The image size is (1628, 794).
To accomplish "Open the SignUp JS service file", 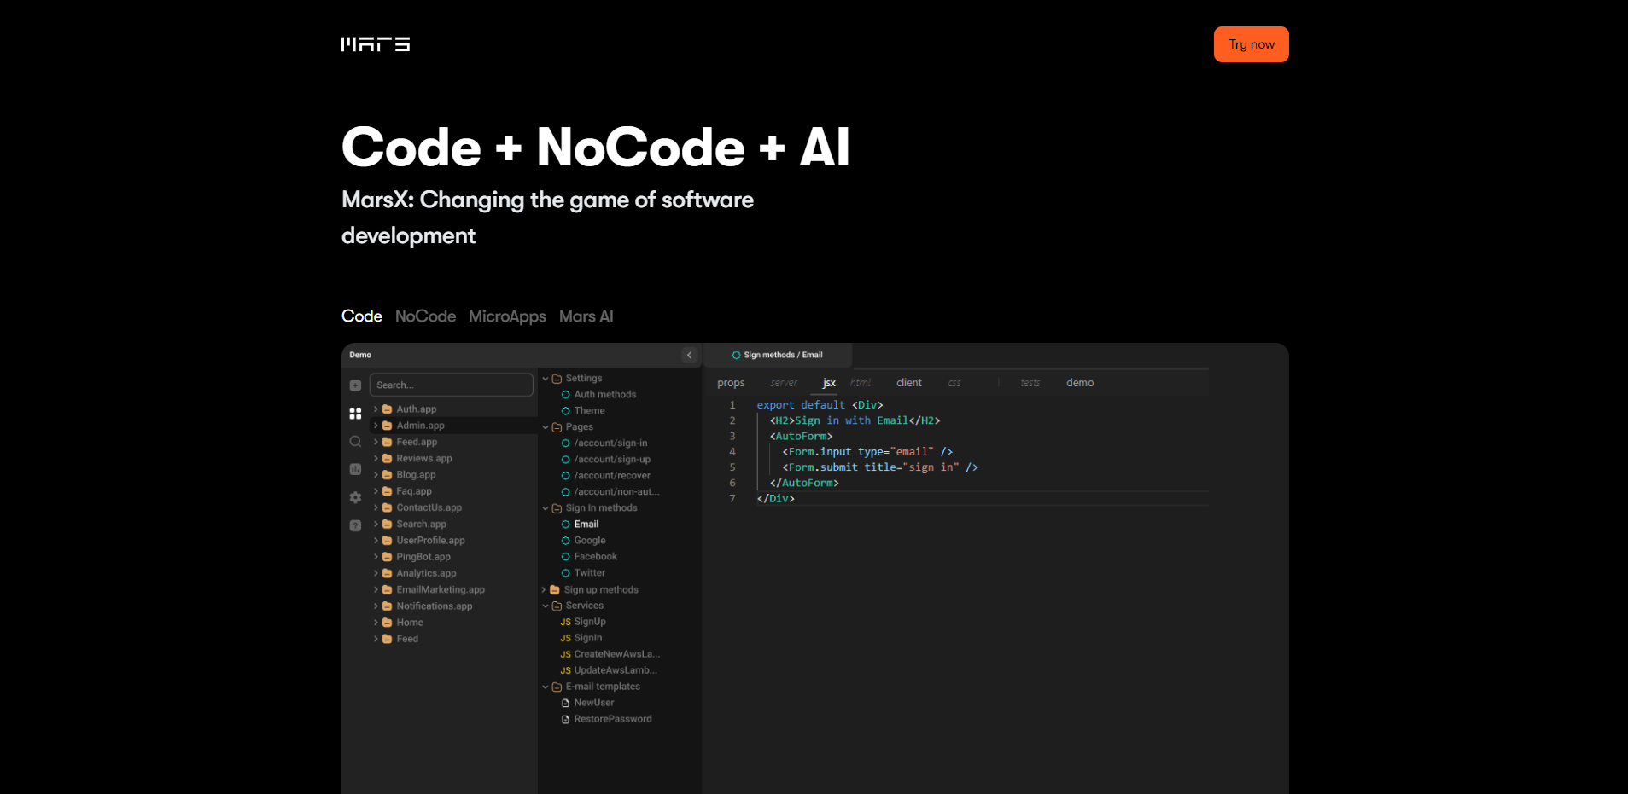I will [589, 622].
